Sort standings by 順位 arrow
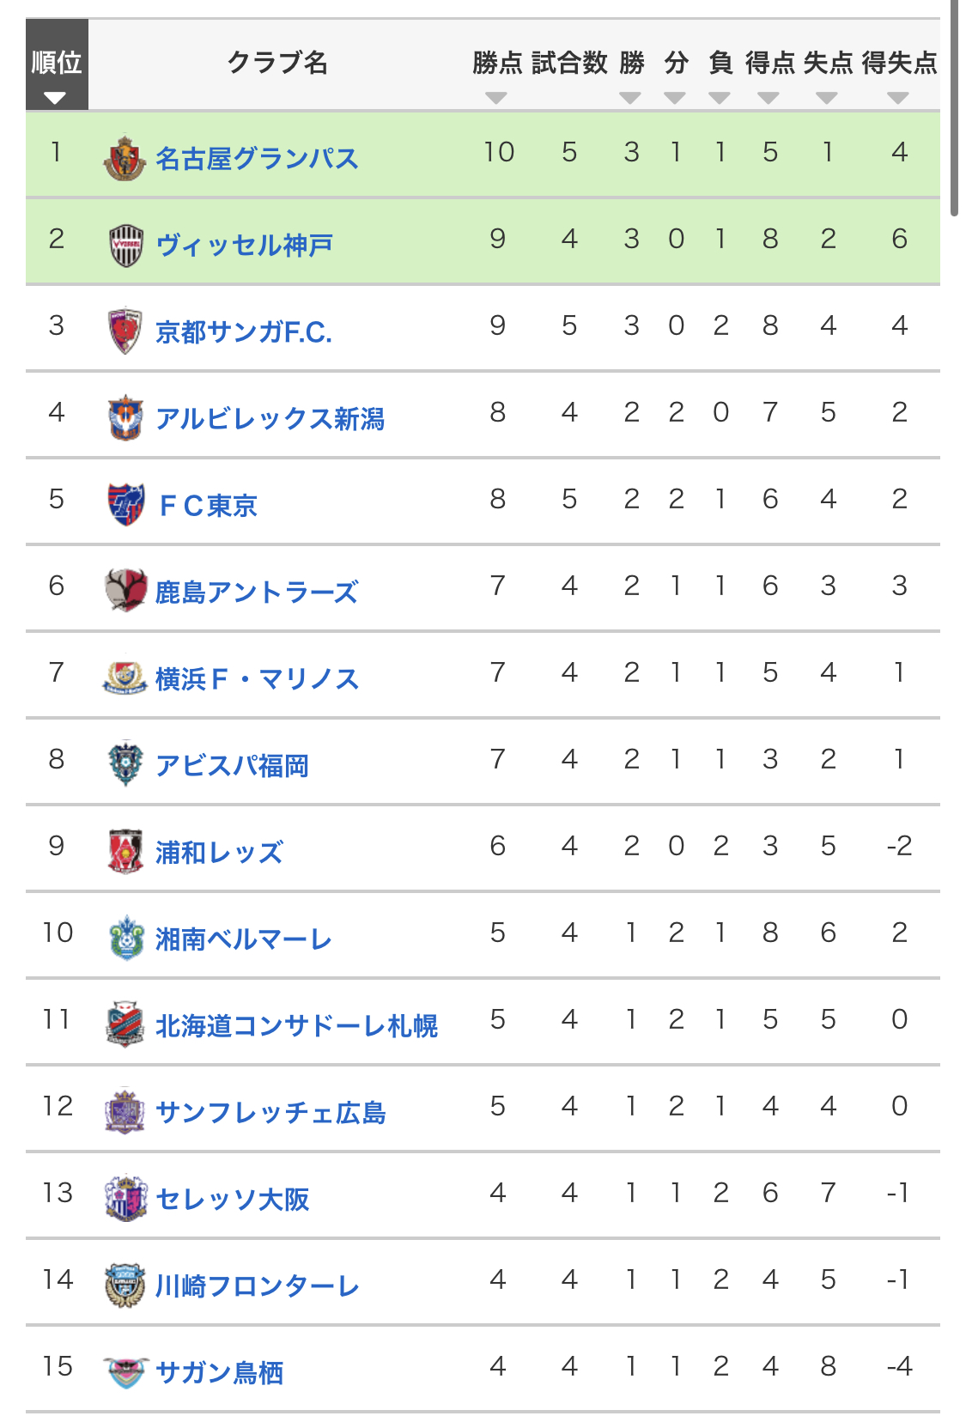 tap(56, 98)
